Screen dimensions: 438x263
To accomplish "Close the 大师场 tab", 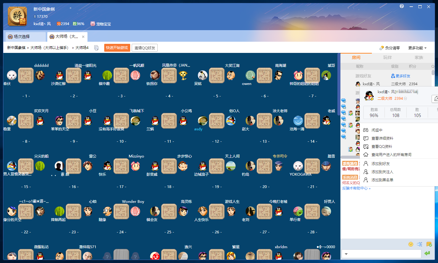I will point(83,37).
